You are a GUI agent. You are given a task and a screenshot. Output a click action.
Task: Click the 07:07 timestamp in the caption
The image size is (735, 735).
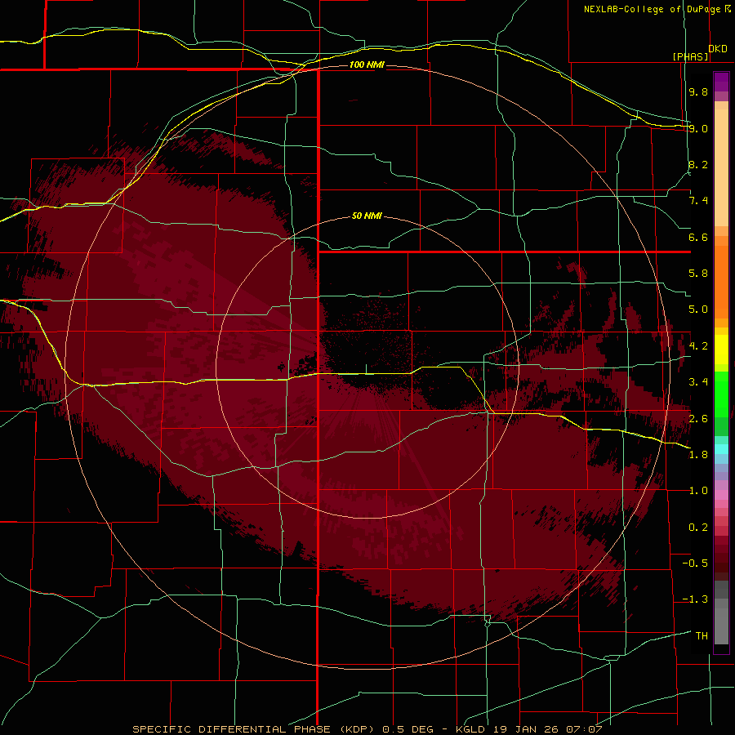584,729
